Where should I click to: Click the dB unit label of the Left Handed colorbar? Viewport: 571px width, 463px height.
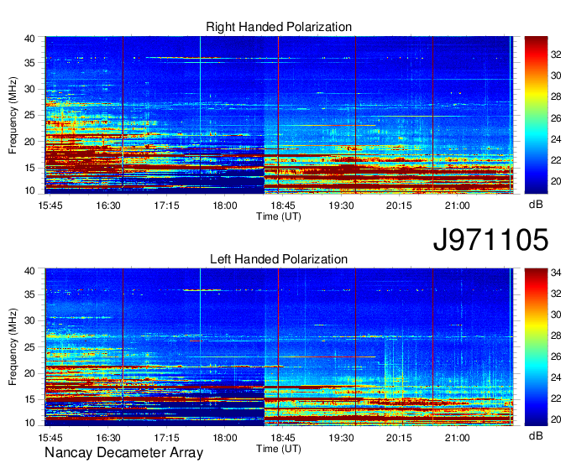tap(536, 435)
